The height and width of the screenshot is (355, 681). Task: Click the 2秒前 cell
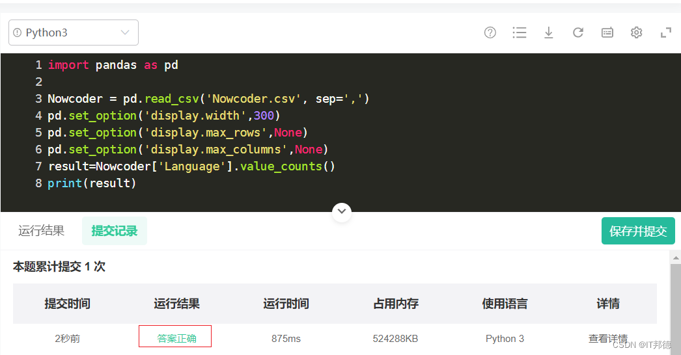[x=67, y=339]
